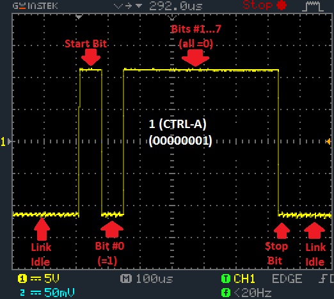Screen dimensions: 334x299
Task: Click the M timebase badge icon
Action: point(126,279)
